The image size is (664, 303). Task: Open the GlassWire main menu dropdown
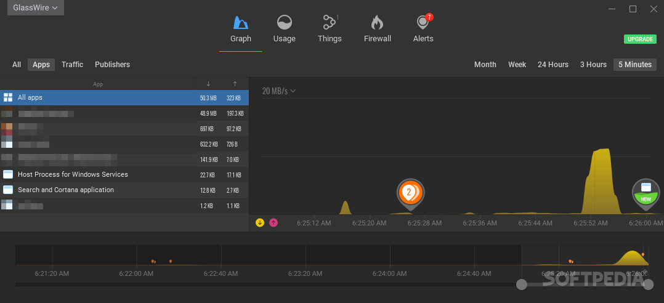(36, 7)
